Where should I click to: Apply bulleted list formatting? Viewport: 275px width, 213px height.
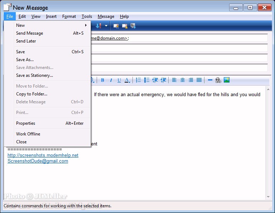pos(146,80)
